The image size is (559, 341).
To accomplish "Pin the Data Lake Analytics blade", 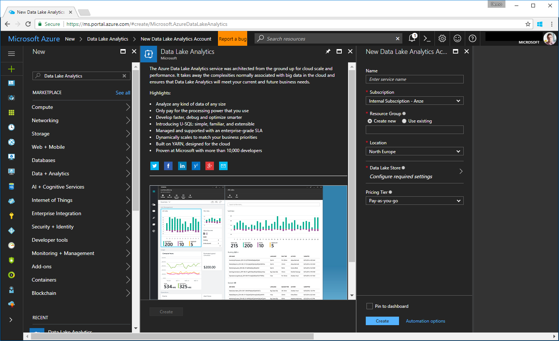I will point(328,51).
